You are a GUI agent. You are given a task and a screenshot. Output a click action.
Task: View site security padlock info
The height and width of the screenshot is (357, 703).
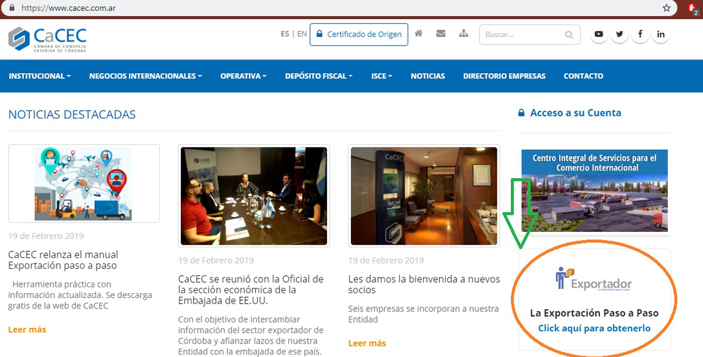pyautogui.click(x=11, y=8)
